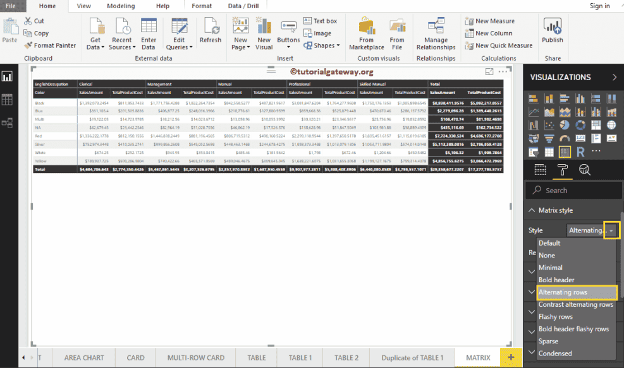Image resolution: width=624 pixels, height=368 pixels.
Task: Select the Treemap visual icon
Action: point(596,124)
